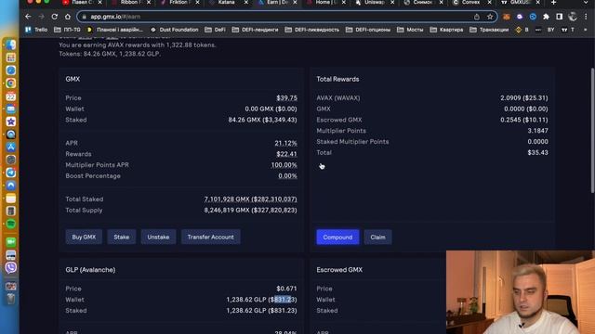Expand the DEFI-опционы bookmarks folder
Viewport: 595px width, 334px height.
coord(368,30)
